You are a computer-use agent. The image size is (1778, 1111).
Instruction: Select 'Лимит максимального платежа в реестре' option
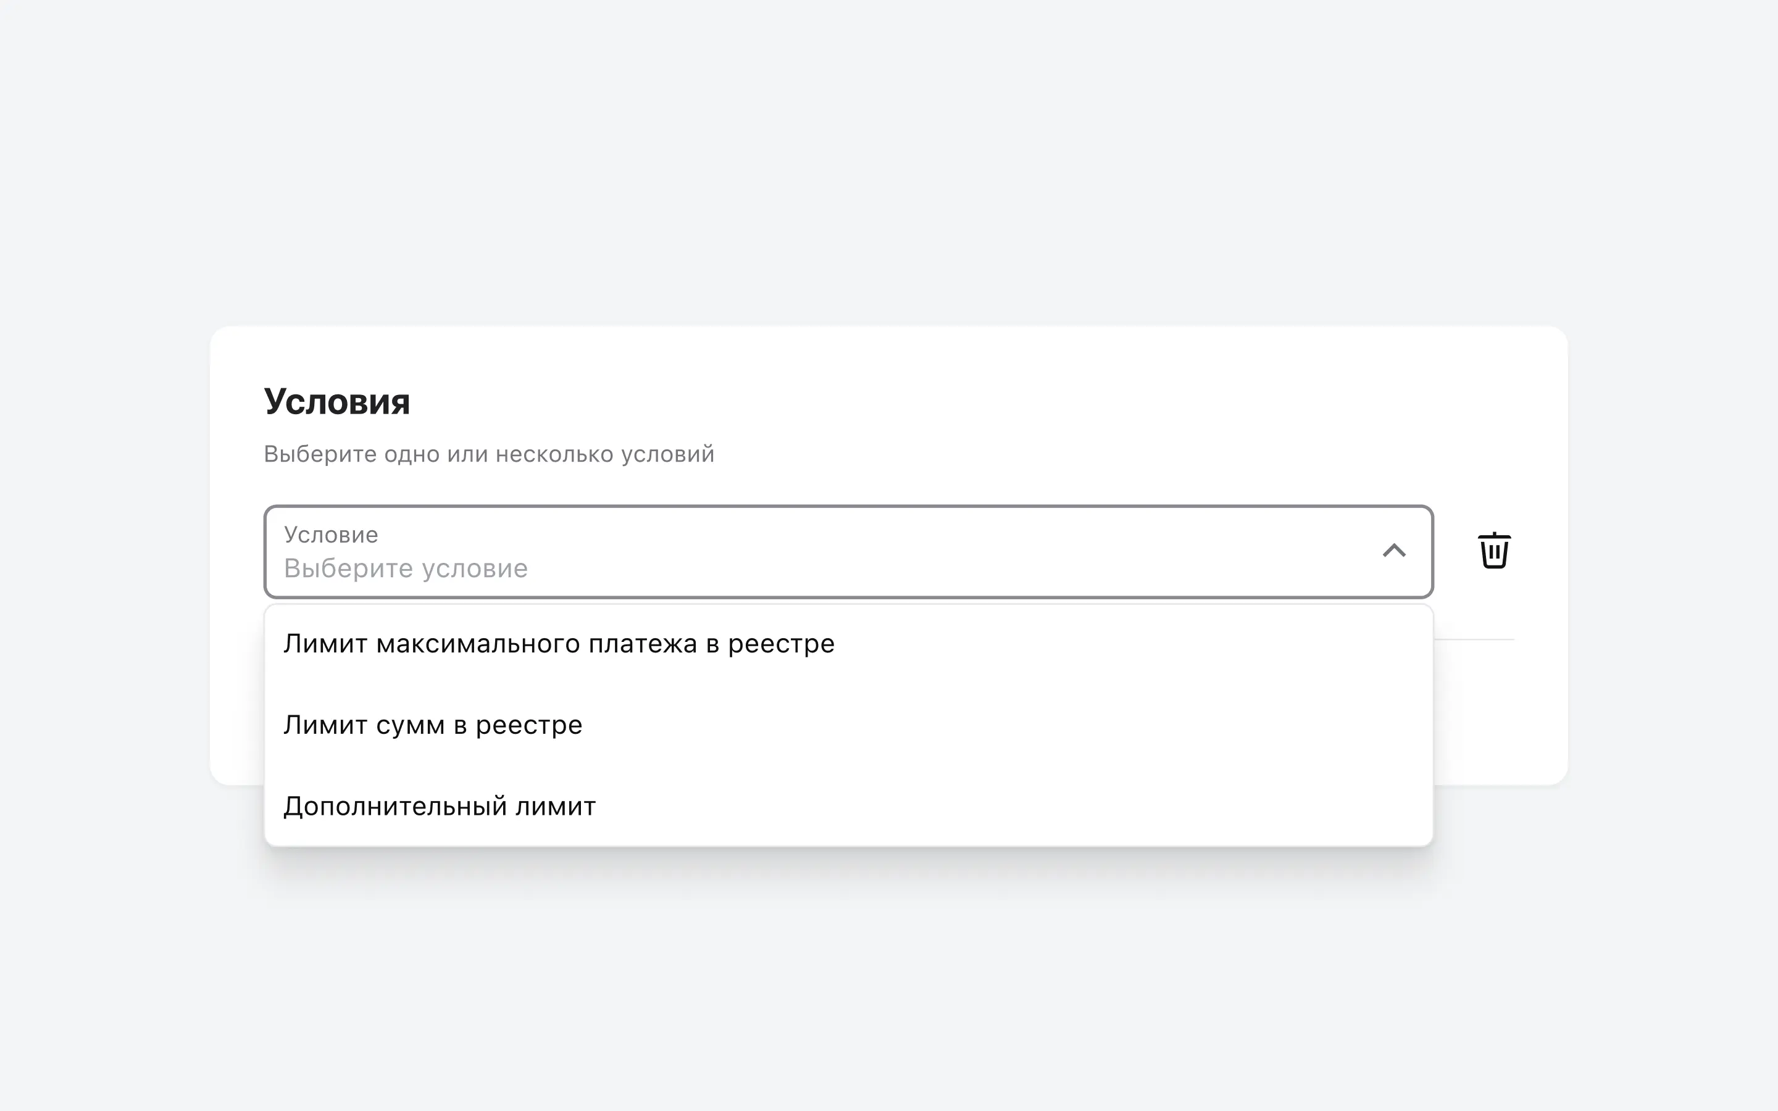click(559, 644)
